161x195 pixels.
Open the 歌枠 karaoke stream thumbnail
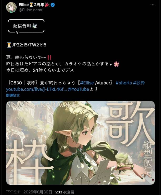click(80, 143)
